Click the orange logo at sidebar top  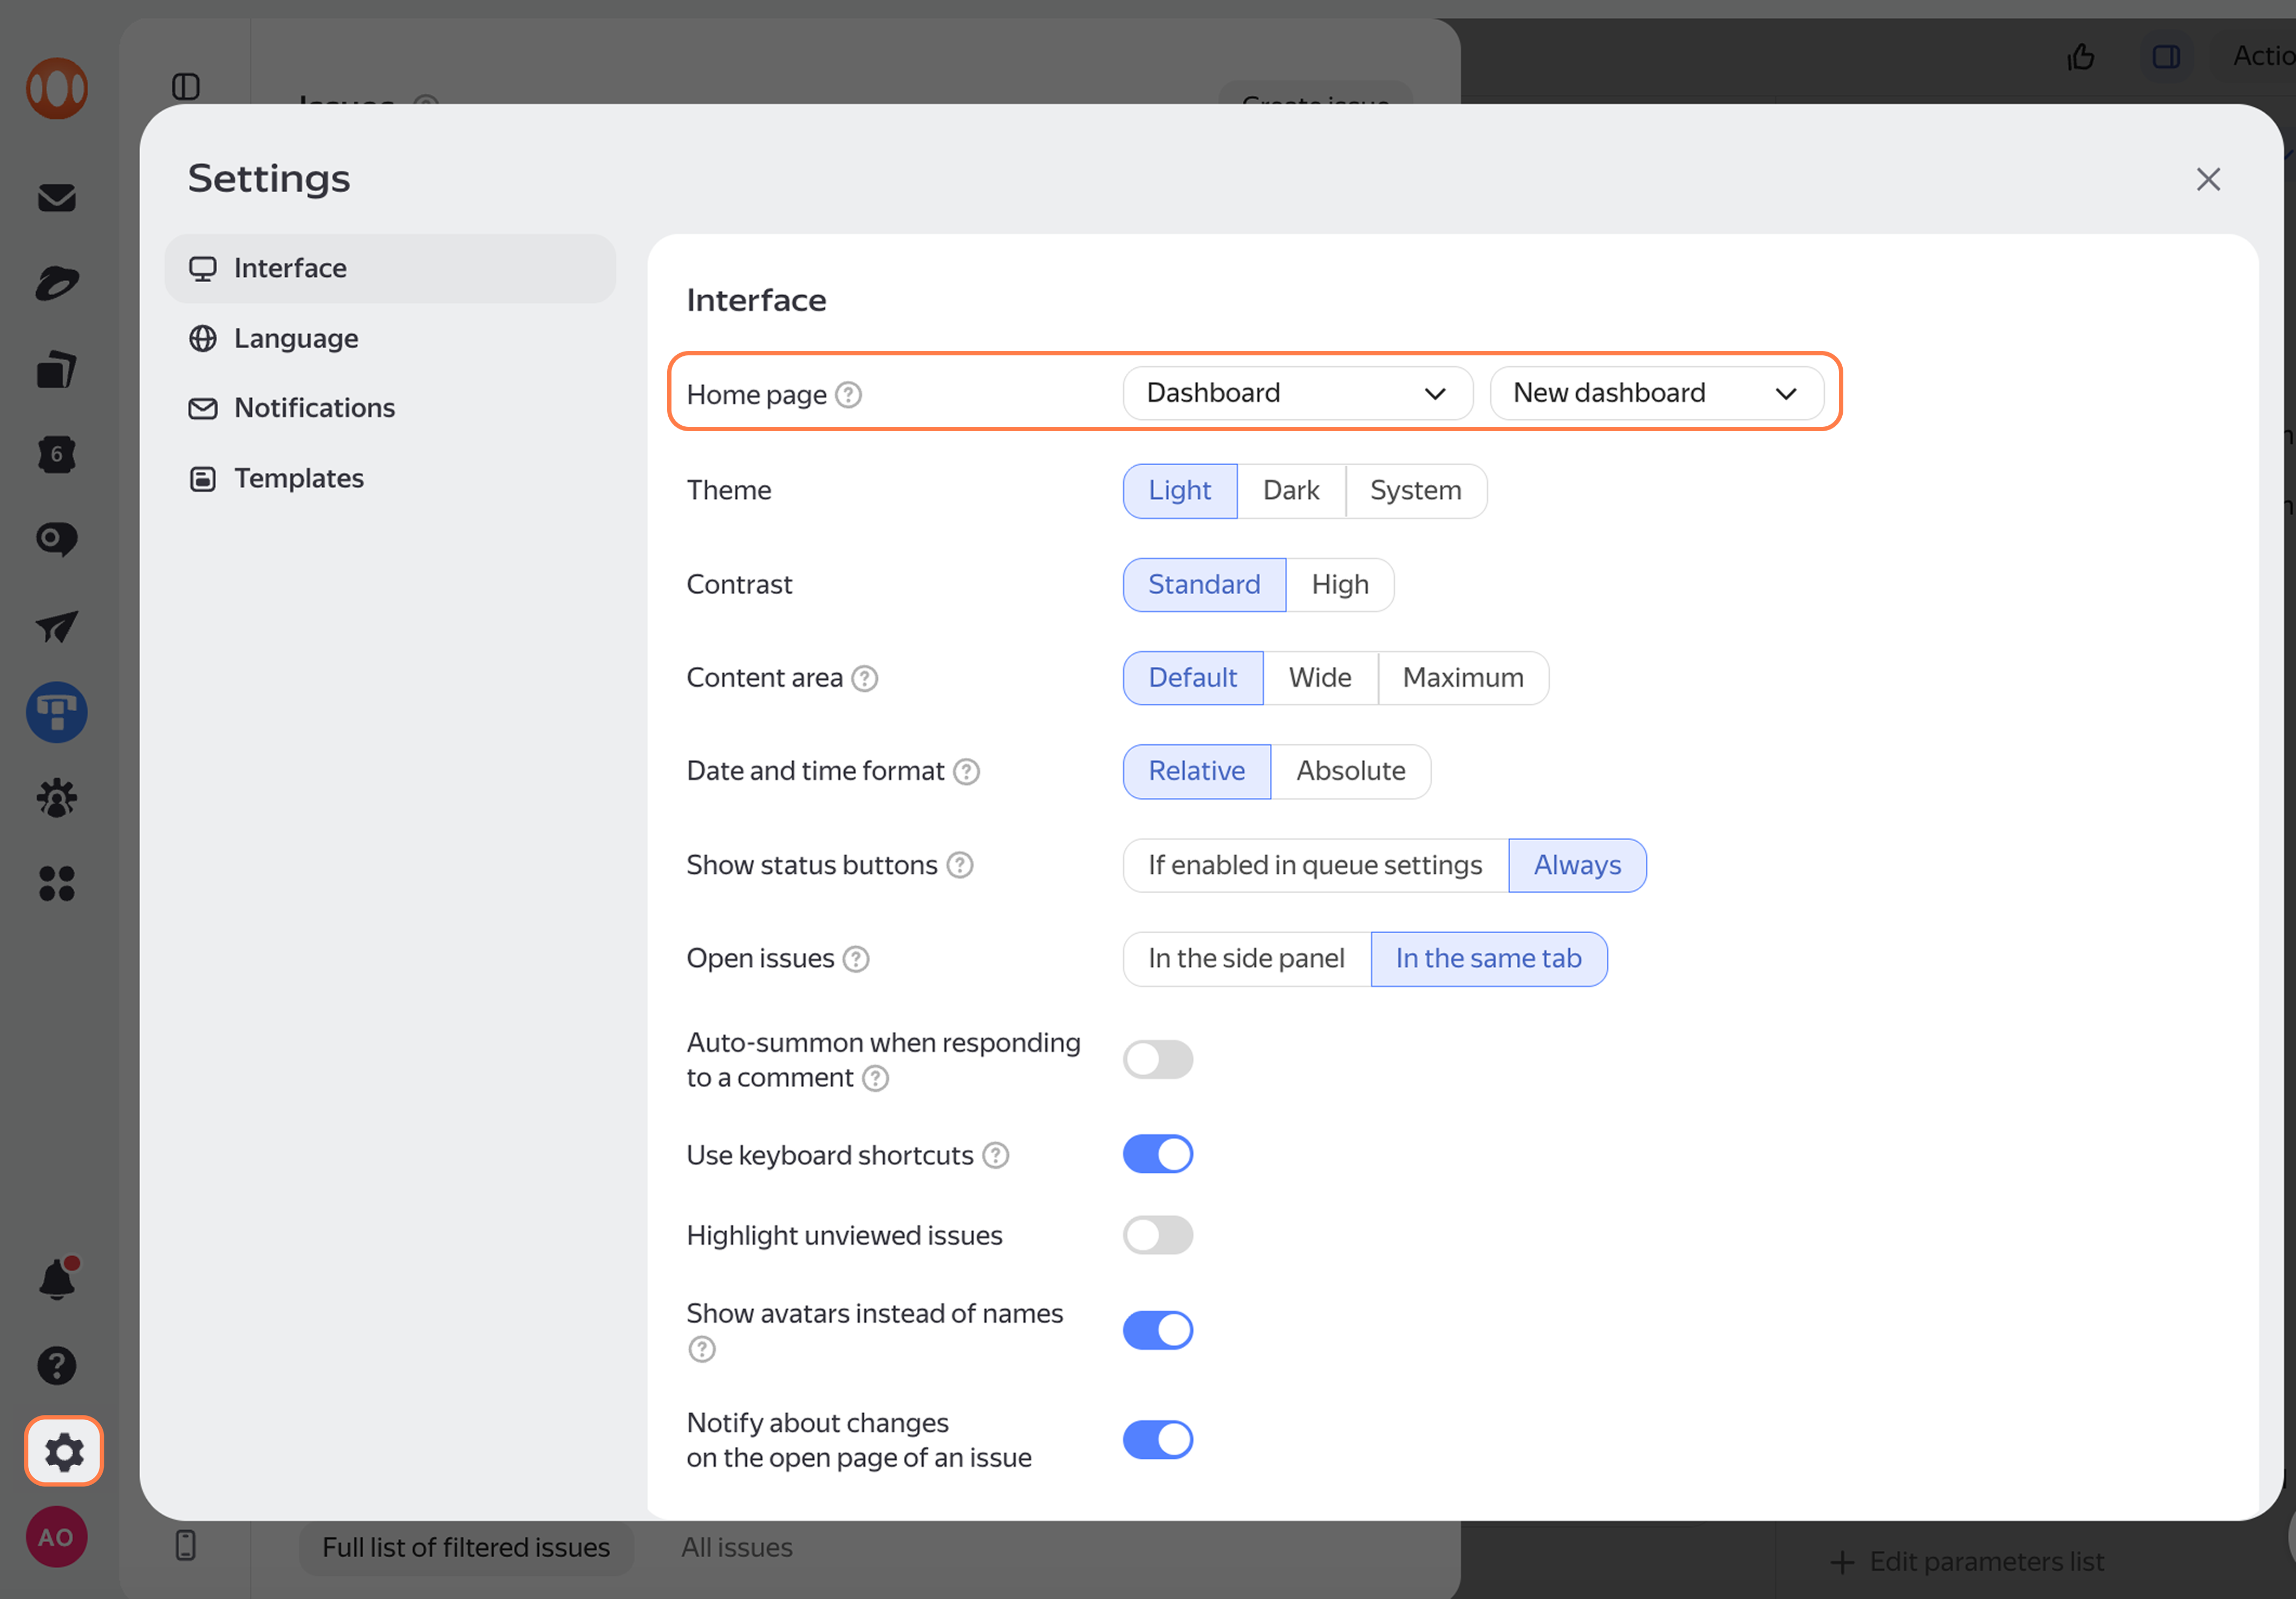point(57,88)
